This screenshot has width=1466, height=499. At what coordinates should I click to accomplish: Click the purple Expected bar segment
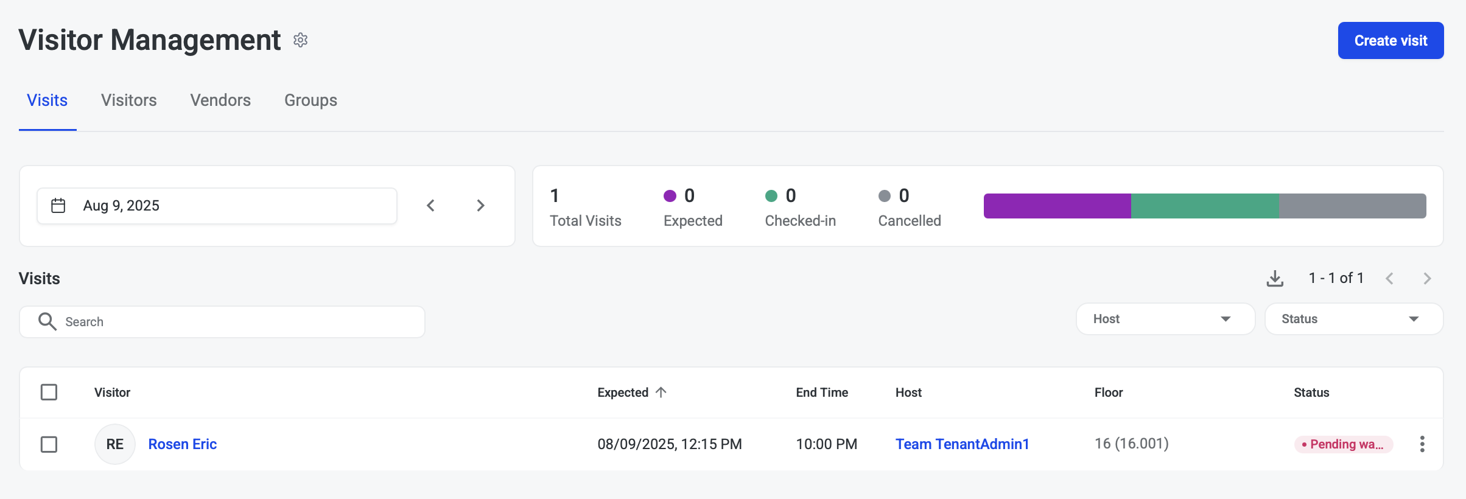click(x=1057, y=206)
